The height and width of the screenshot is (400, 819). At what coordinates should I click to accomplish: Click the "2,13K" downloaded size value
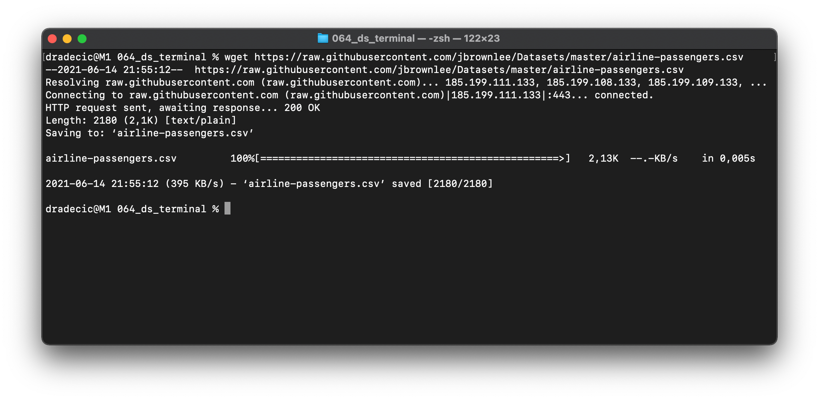tap(603, 159)
